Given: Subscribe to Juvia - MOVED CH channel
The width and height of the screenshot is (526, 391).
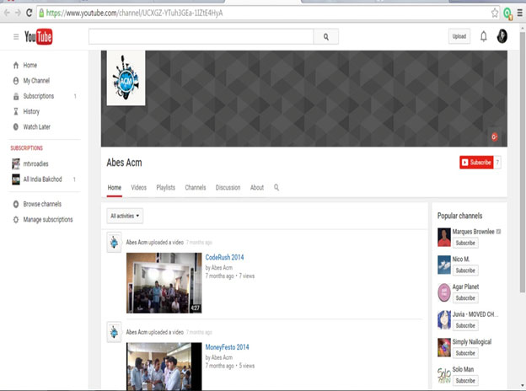Looking at the screenshot, I should click(x=465, y=325).
